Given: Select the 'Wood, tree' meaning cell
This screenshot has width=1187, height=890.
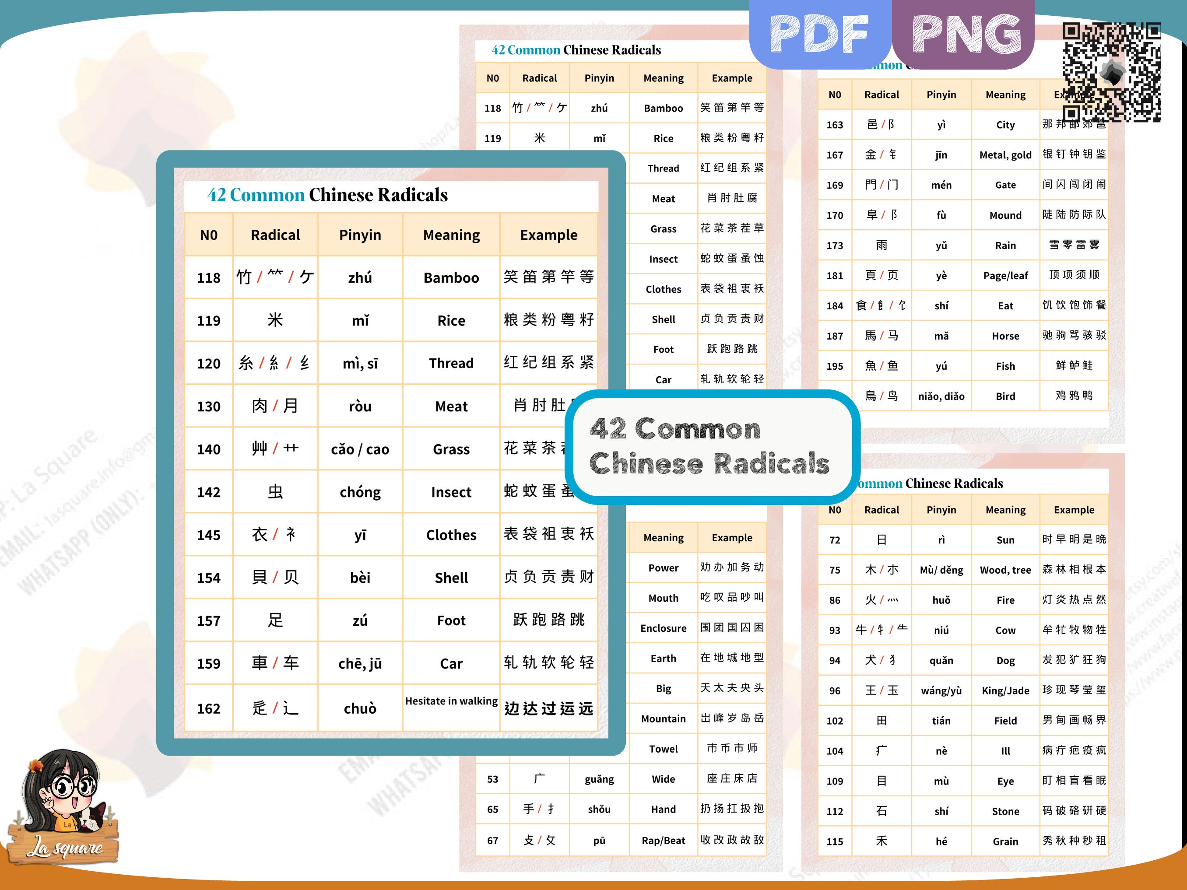Looking at the screenshot, I should pyautogui.click(x=1005, y=570).
